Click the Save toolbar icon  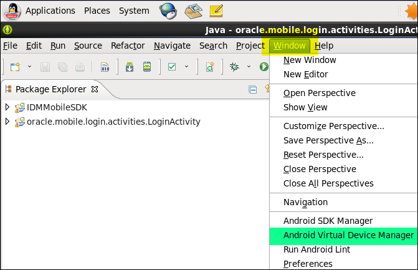pyautogui.click(x=45, y=67)
